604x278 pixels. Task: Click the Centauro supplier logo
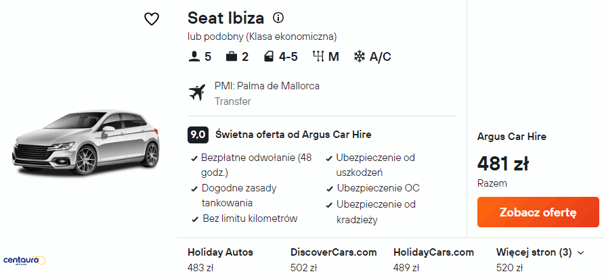25,260
